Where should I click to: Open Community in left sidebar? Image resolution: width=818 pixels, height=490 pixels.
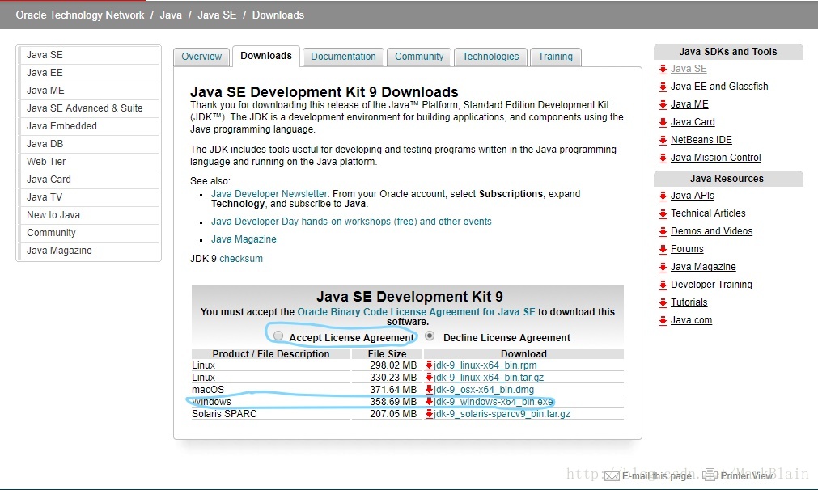coord(89,232)
